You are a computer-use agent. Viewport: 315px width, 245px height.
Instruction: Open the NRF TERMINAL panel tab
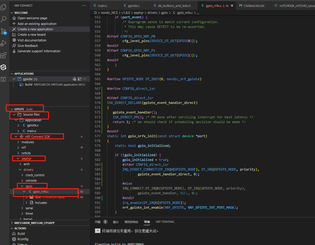tap(165, 222)
